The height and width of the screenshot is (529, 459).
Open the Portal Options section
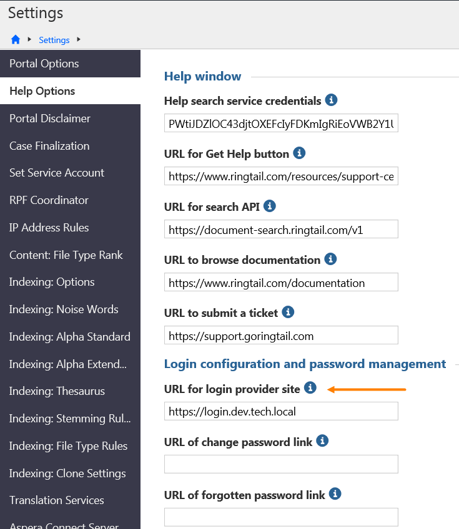(44, 64)
